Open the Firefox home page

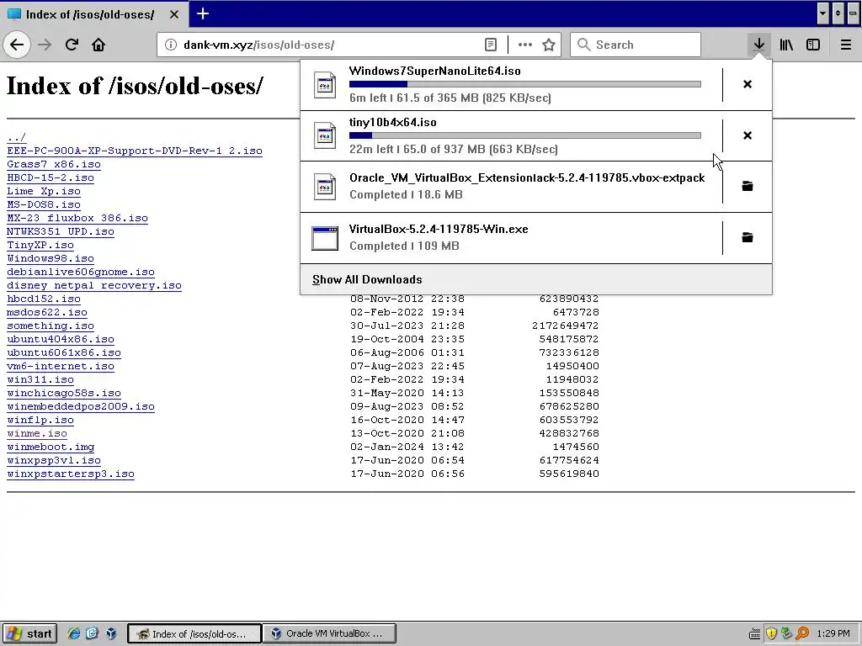click(x=98, y=45)
